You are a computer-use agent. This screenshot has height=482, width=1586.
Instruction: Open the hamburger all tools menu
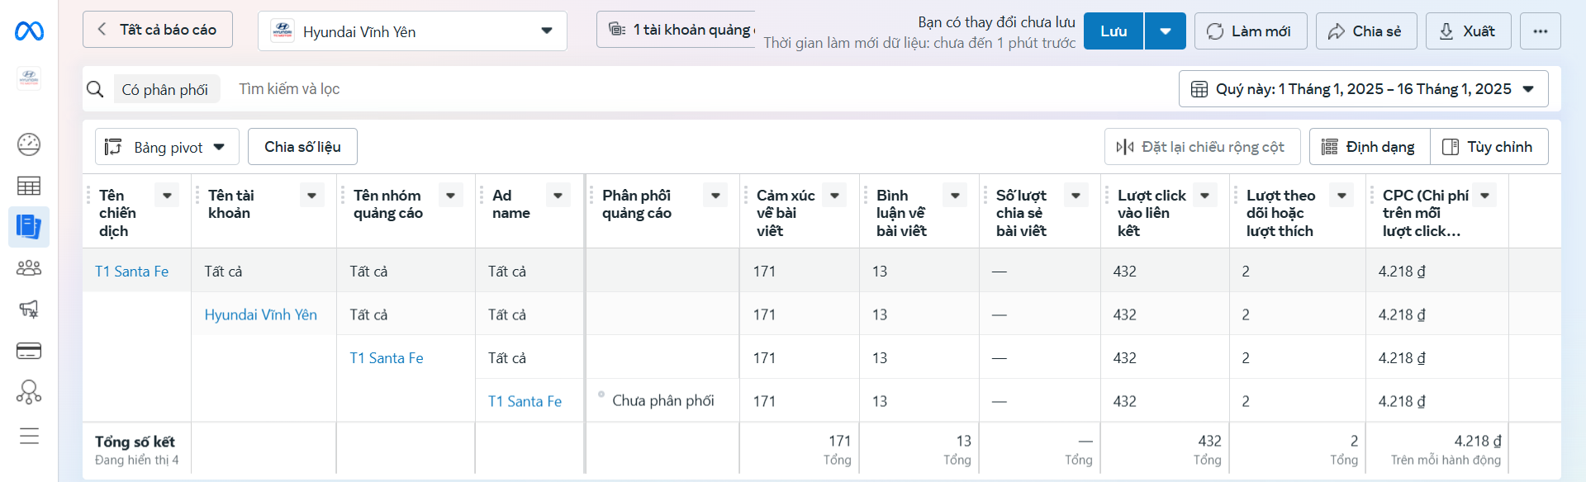point(29,436)
